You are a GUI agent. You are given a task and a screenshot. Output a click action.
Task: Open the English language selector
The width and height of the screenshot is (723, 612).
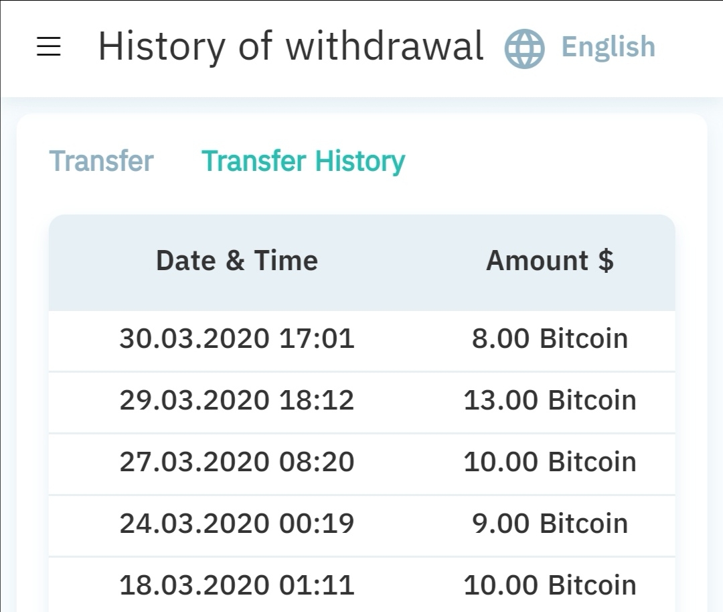pos(608,47)
